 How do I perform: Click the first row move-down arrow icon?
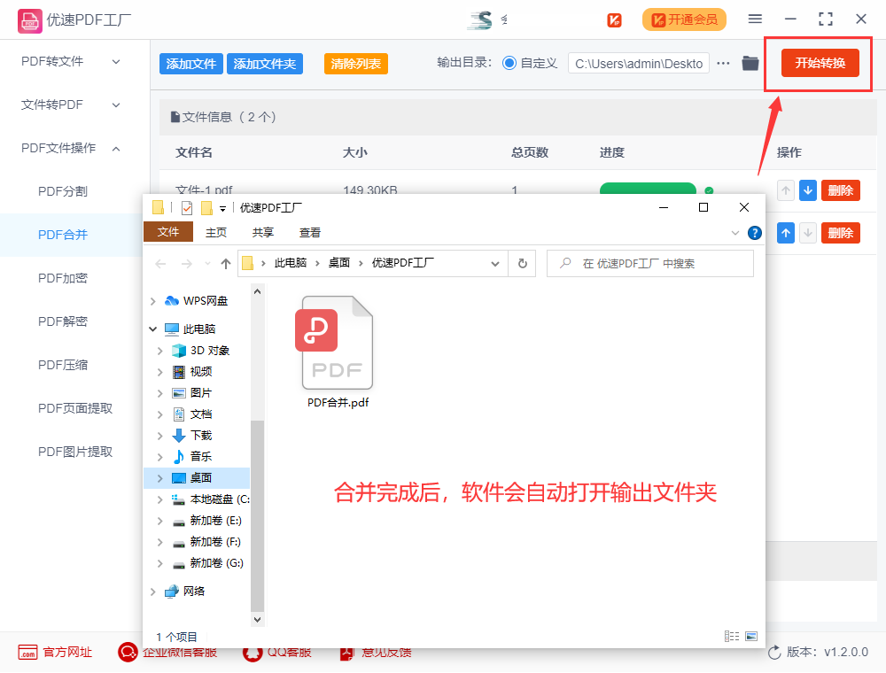808,190
